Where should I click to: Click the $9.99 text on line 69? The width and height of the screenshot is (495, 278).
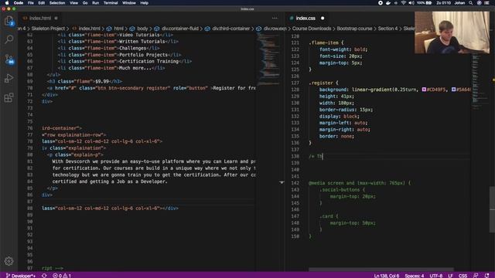click(101, 81)
